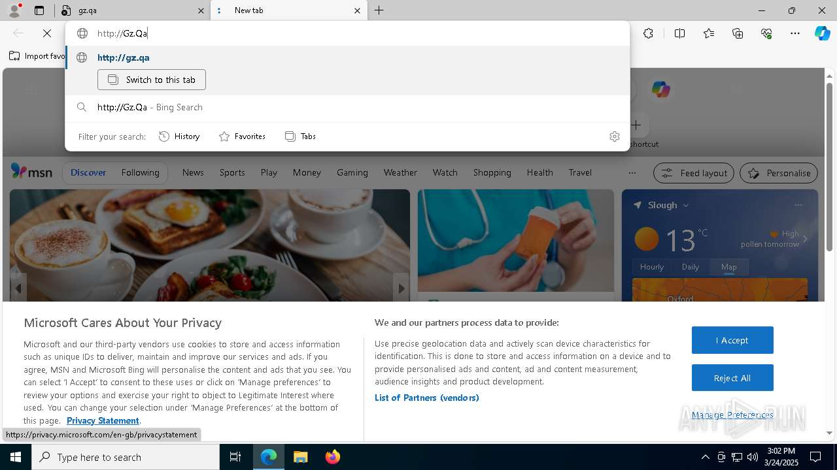Open the Favorites star icon in toolbar
Image resolution: width=837 pixels, height=470 pixels.
[x=709, y=33]
